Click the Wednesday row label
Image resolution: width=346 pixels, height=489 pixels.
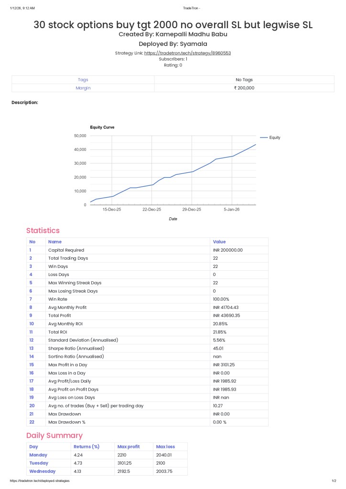42,471
